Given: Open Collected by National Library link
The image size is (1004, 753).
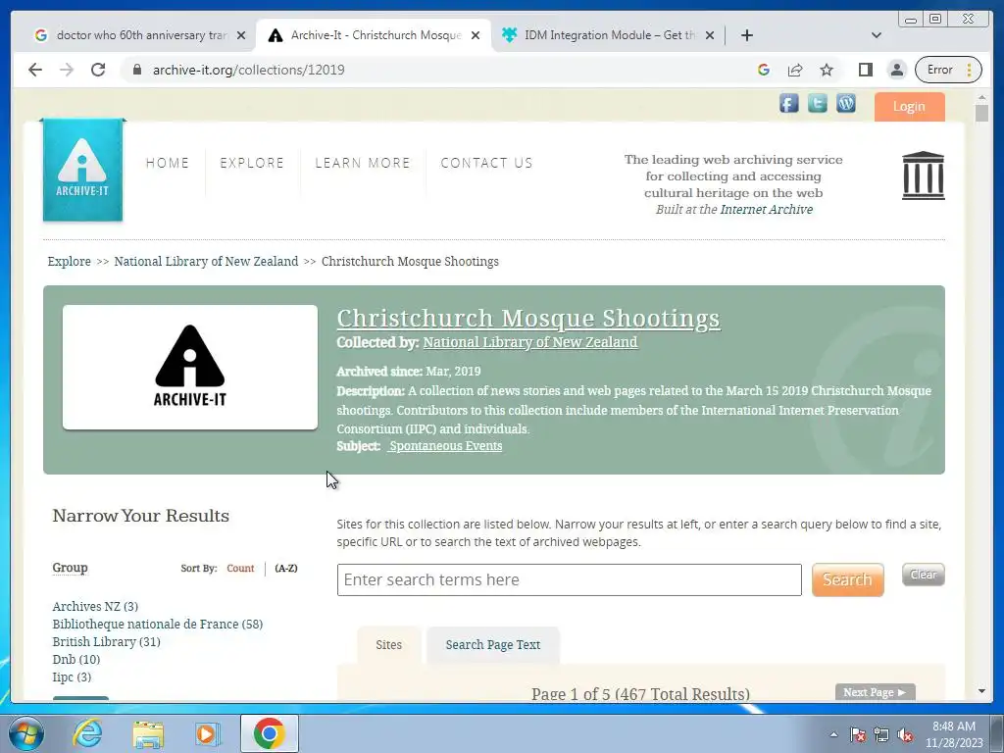Looking at the screenshot, I should coord(530,342).
